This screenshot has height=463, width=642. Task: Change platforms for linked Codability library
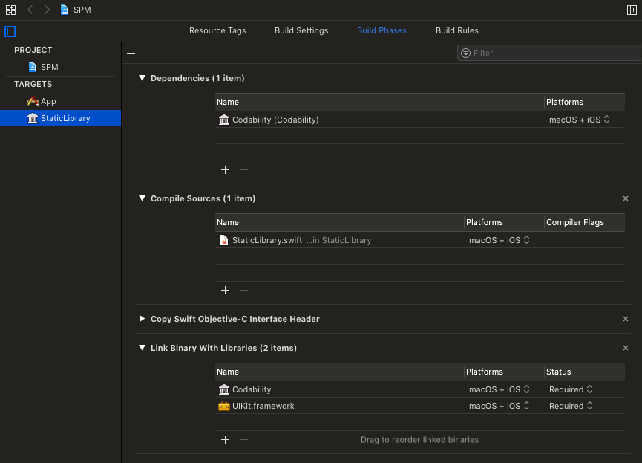coord(499,389)
